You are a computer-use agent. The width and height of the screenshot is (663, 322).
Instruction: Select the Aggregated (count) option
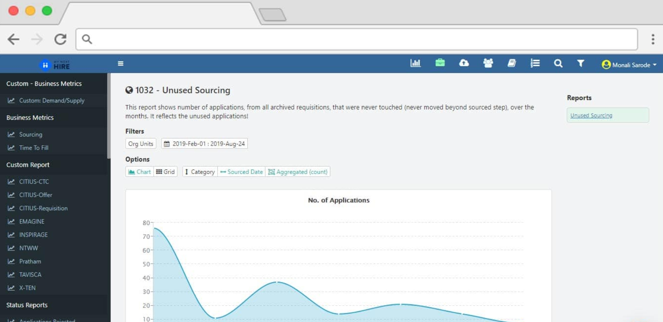[298, 172]
